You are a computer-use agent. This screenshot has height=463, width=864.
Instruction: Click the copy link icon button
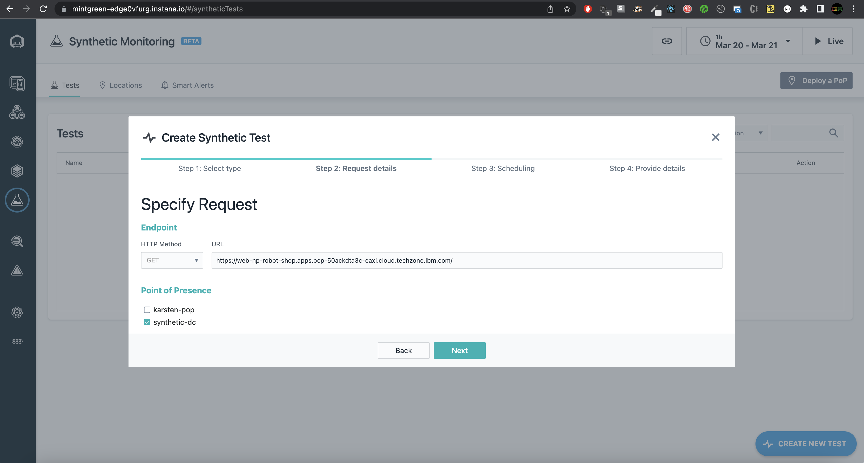[x=666, y=41]
